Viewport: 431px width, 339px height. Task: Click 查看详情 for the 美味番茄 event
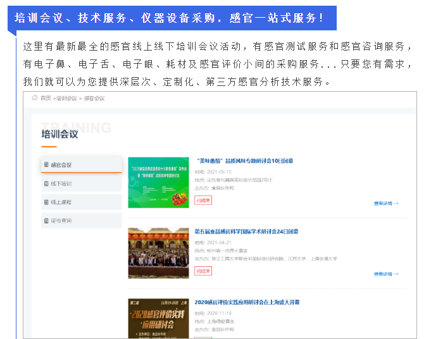pos(385,203)
